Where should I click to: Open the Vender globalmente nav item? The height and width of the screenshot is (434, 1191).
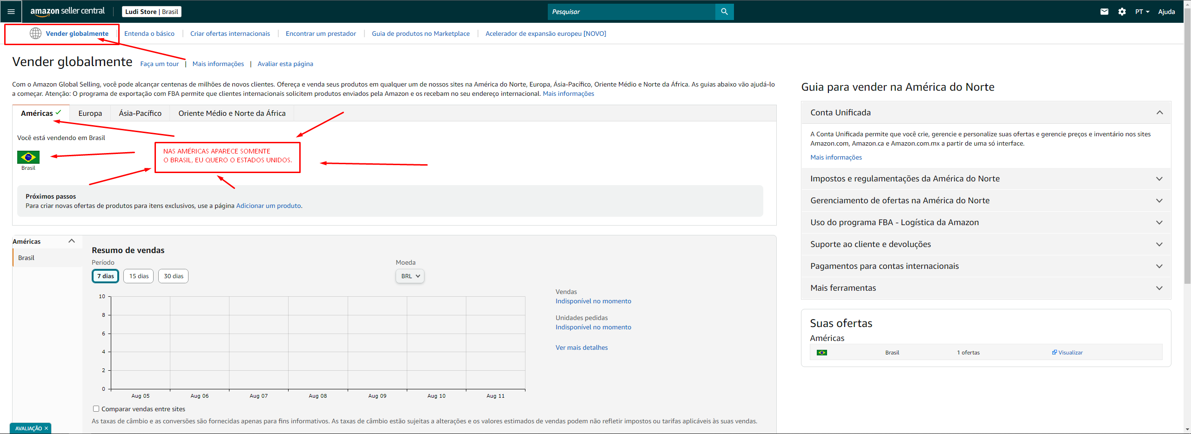tap(77, 33)
